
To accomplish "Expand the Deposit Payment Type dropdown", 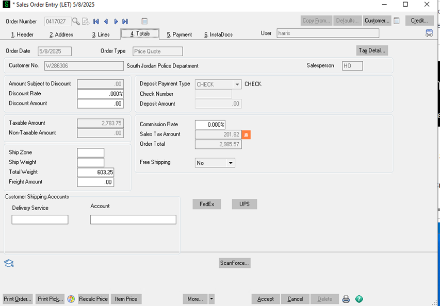I will 237,84.
